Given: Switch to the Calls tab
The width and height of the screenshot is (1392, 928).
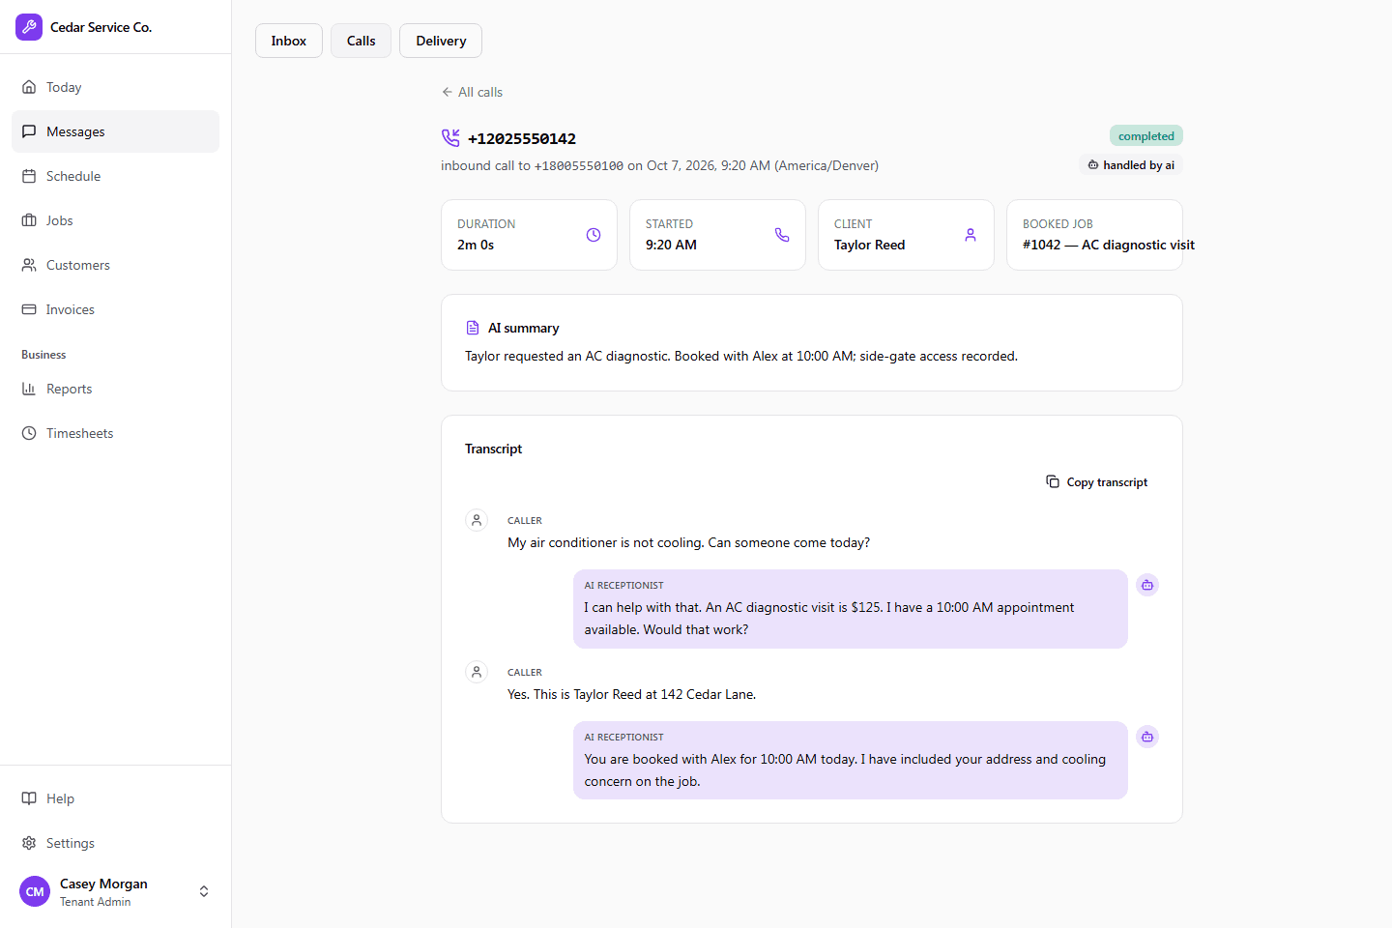Looking at the screenshot, I should pyautogui.click(x=362, y=41).
